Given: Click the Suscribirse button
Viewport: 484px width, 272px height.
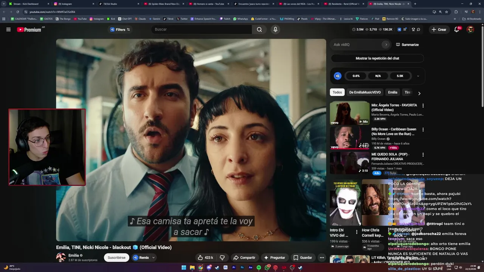Looking at the screenshot, I should click(x=116, y=258).
